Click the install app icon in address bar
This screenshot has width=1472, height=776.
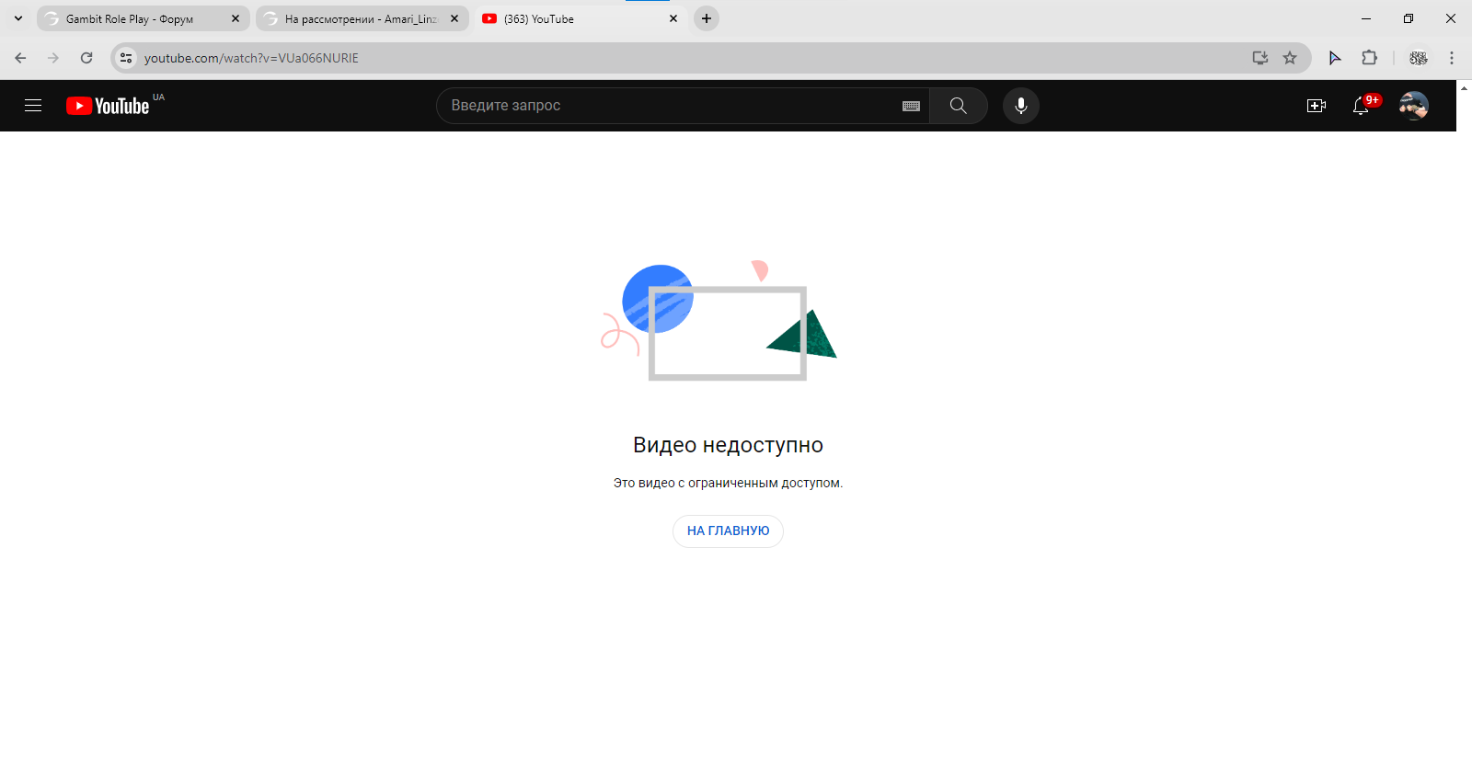[1260, 58]
